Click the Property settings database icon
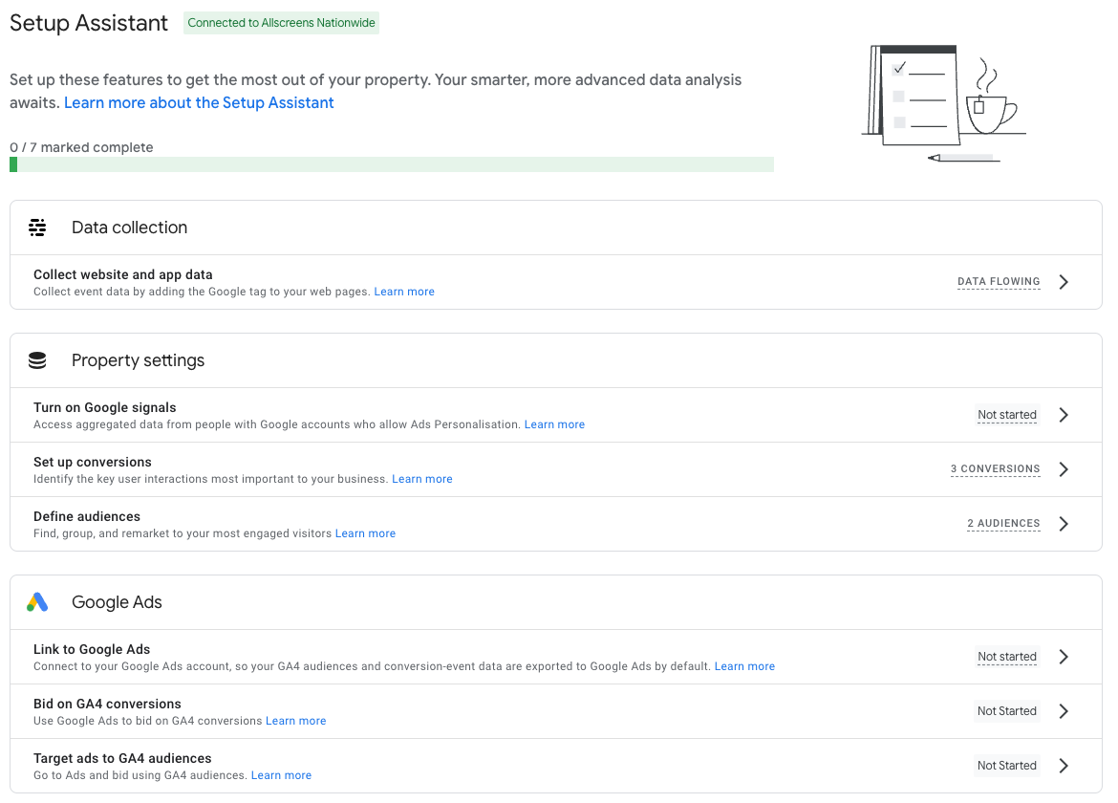This screenshot has height=803, width=1118. 37,360
